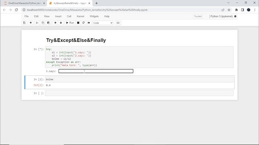Reload the page with the refresh icon
259x145 pixels.
16,10
